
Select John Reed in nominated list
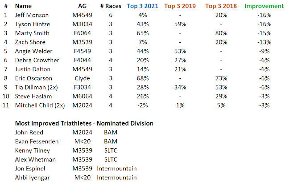click(x=29, y=133)
